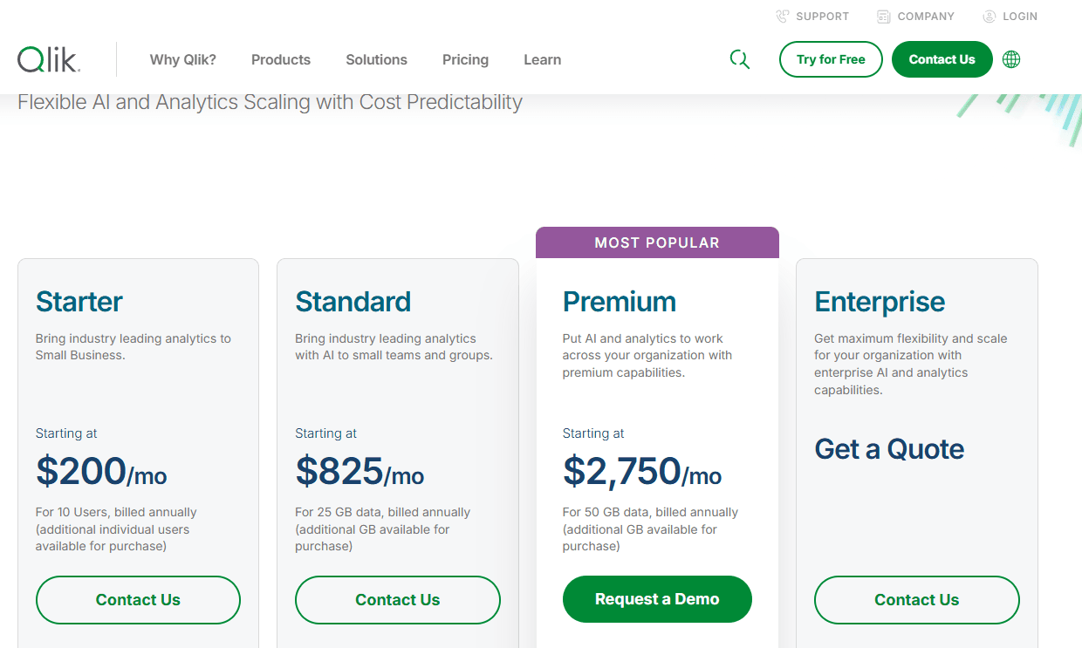
Task: Click the Try for Free button
Action: (831, 59)
